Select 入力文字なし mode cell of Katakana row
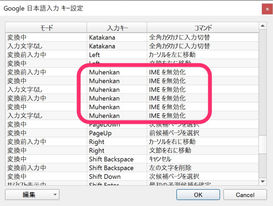The image size is (273, 206). (46, 46)
